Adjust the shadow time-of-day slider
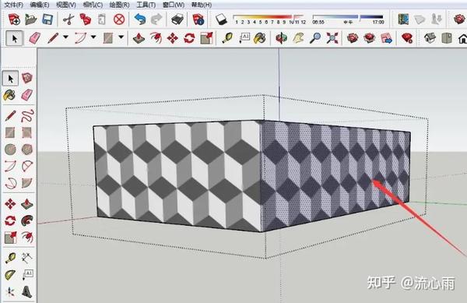The width and height of the screenshot is (467, 303). tap(348, 17)
